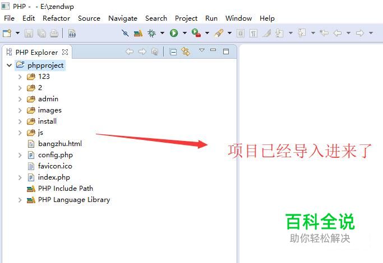The height and width of the screenshot is (263, 383).
Task: Toggle Link with Editor in PHP Explorer
Action: [x=186, y=51]
